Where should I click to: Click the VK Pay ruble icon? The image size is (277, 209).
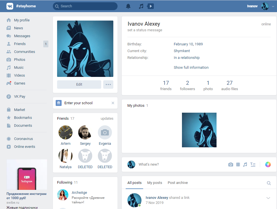pyautogui.click(x=9, y=96)
